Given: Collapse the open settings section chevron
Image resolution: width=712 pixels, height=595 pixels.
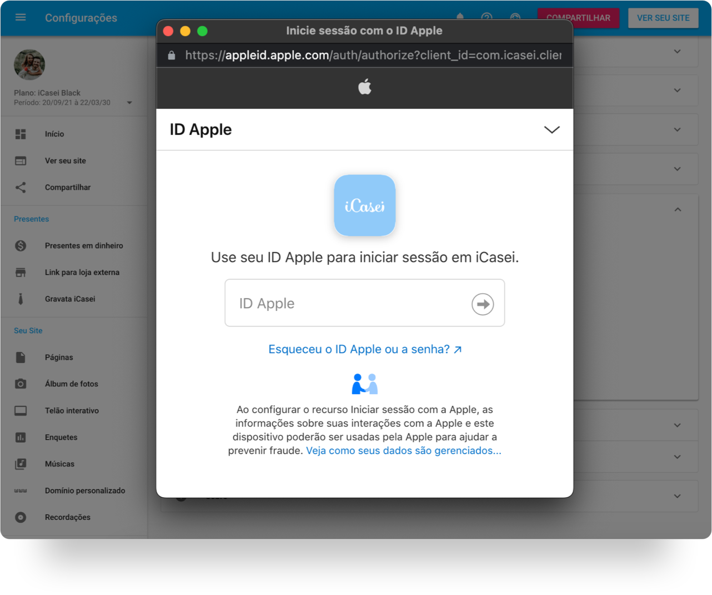Looking at the screenshot, I should [x=678, y=210].
